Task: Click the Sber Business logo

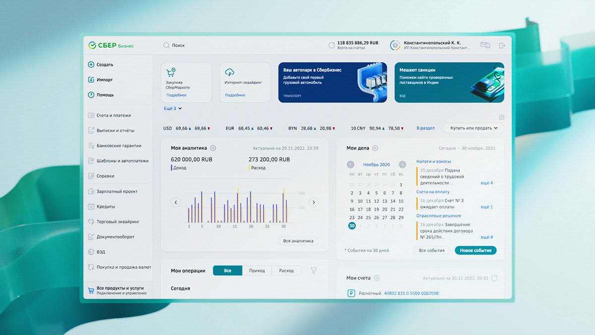Action: coord(111,45)
